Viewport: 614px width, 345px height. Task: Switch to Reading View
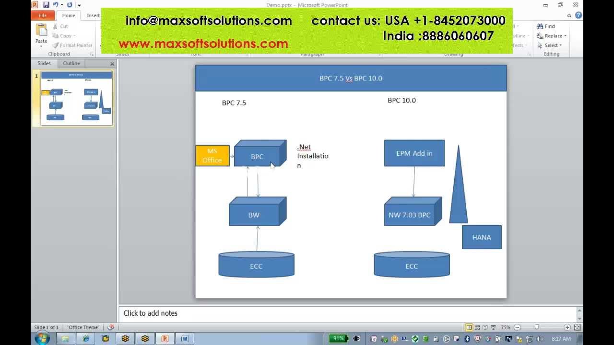[x=485, y=327]
